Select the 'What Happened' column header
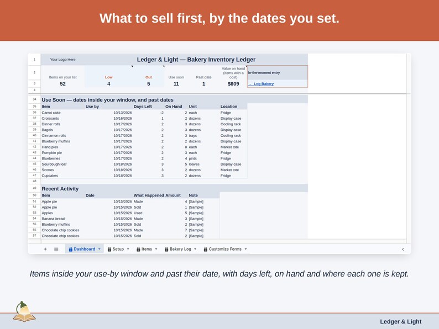 point(148,195)
